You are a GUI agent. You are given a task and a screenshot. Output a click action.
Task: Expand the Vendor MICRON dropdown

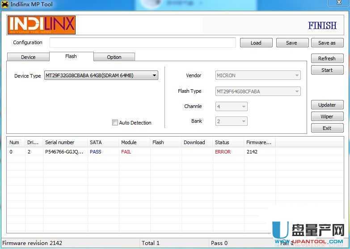coord(258,76)
